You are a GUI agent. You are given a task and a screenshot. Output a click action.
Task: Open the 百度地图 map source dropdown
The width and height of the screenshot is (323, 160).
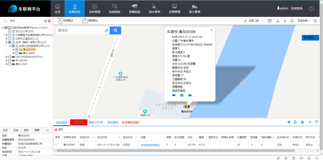(304, 21)
